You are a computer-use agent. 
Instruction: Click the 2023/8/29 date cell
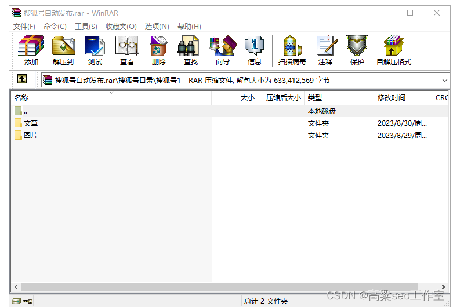tap(402, 136)
